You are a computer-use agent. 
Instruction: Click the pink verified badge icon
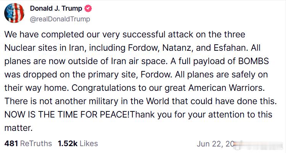click(88, 8)
